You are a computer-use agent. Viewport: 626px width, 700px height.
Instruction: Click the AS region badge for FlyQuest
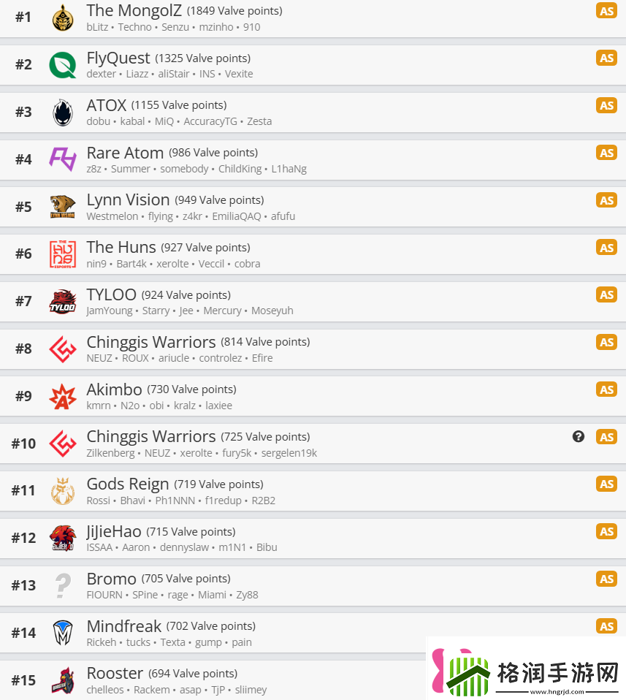[x=606, y=58]
